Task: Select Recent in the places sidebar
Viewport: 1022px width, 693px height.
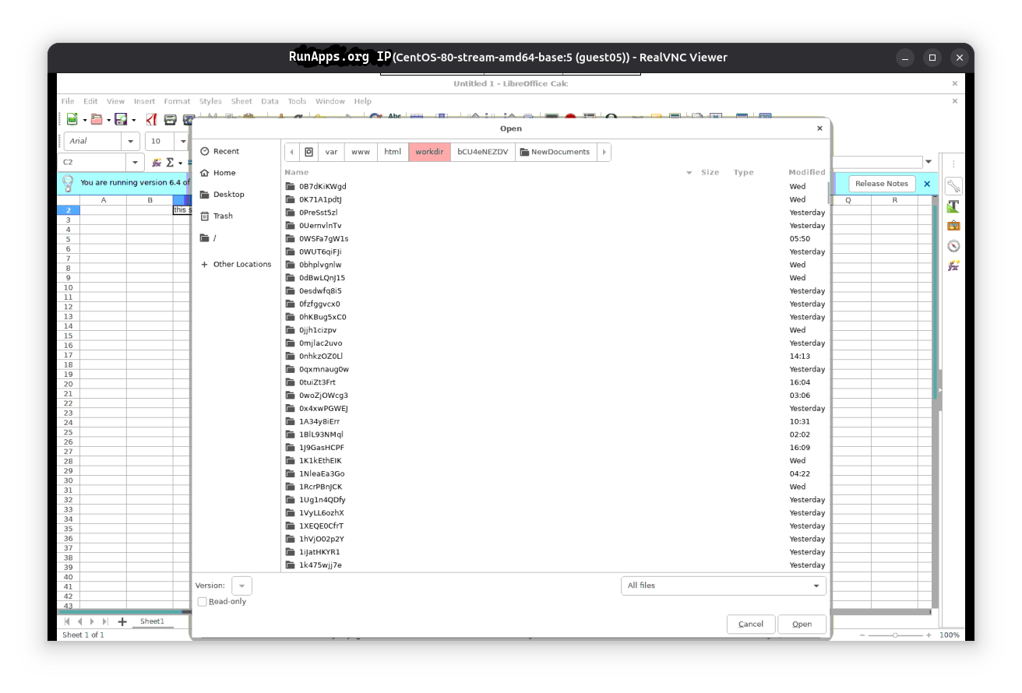Action: (x=226, y=151)
